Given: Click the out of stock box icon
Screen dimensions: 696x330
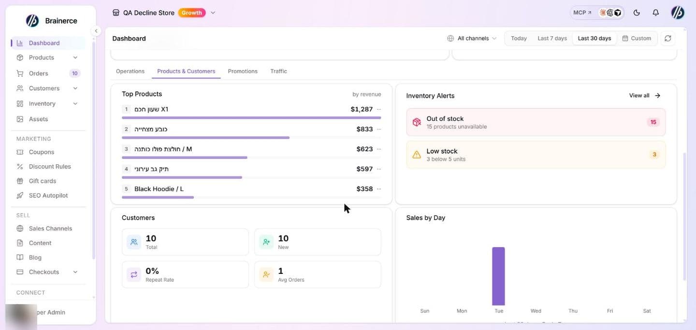Looking at the screenshot, I should 417,122.
